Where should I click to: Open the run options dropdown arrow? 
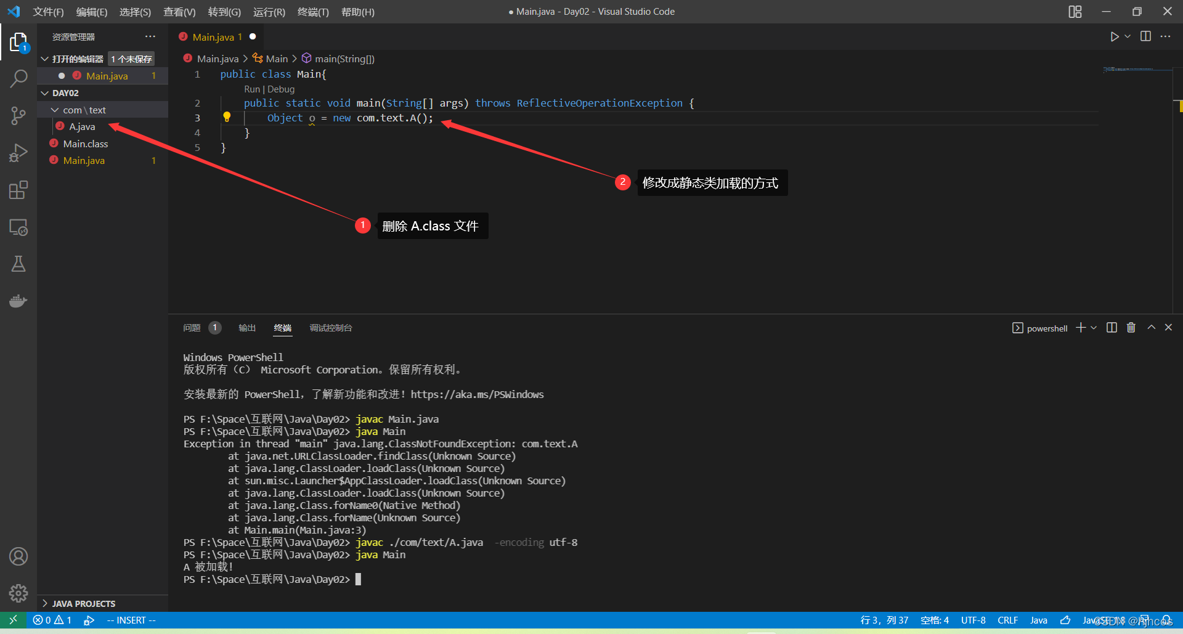(1128, 37)
